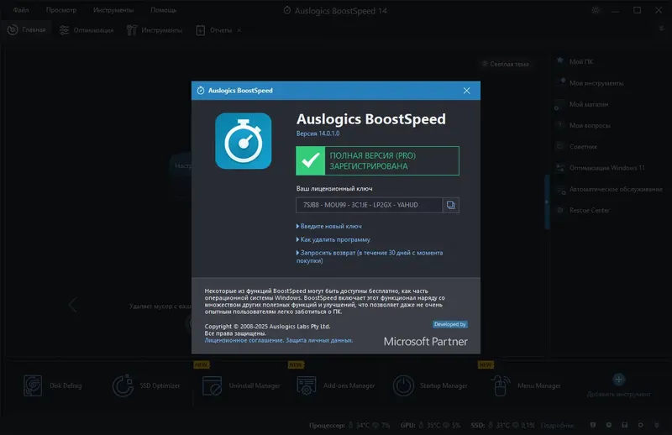Open the 'Как удалить программу' link
Screen dimensions: 672x435
coord(333,239)
